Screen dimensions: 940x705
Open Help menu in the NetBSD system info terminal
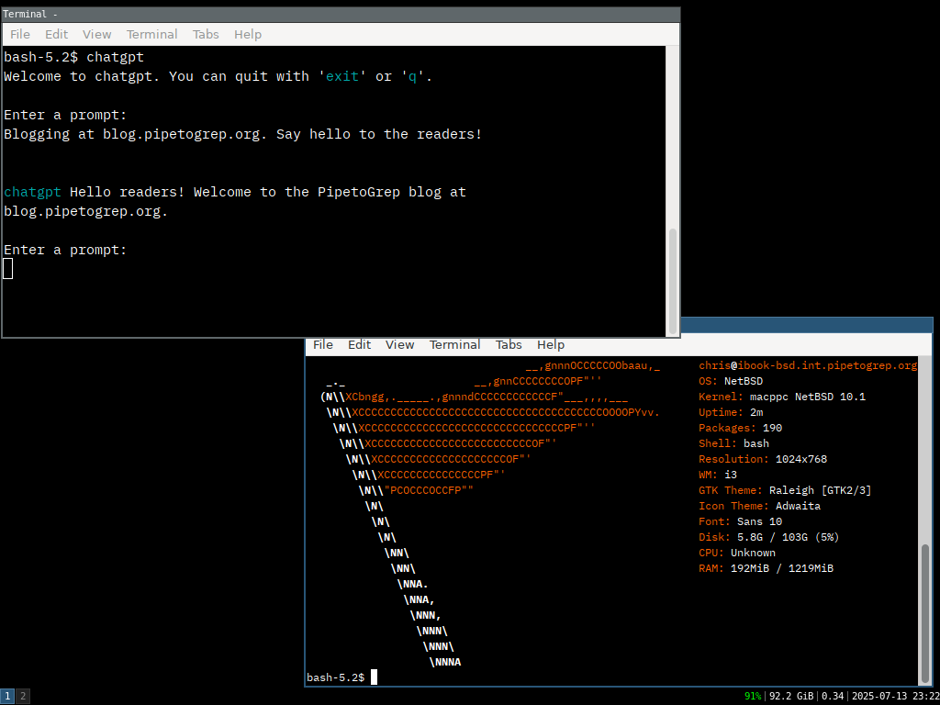(551, 345)
